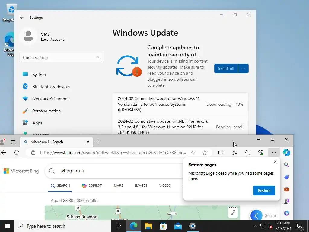This screenshot has width=309, height=232.
Task: Click the Bing search box 'where am i'
Action: [114, 171]
